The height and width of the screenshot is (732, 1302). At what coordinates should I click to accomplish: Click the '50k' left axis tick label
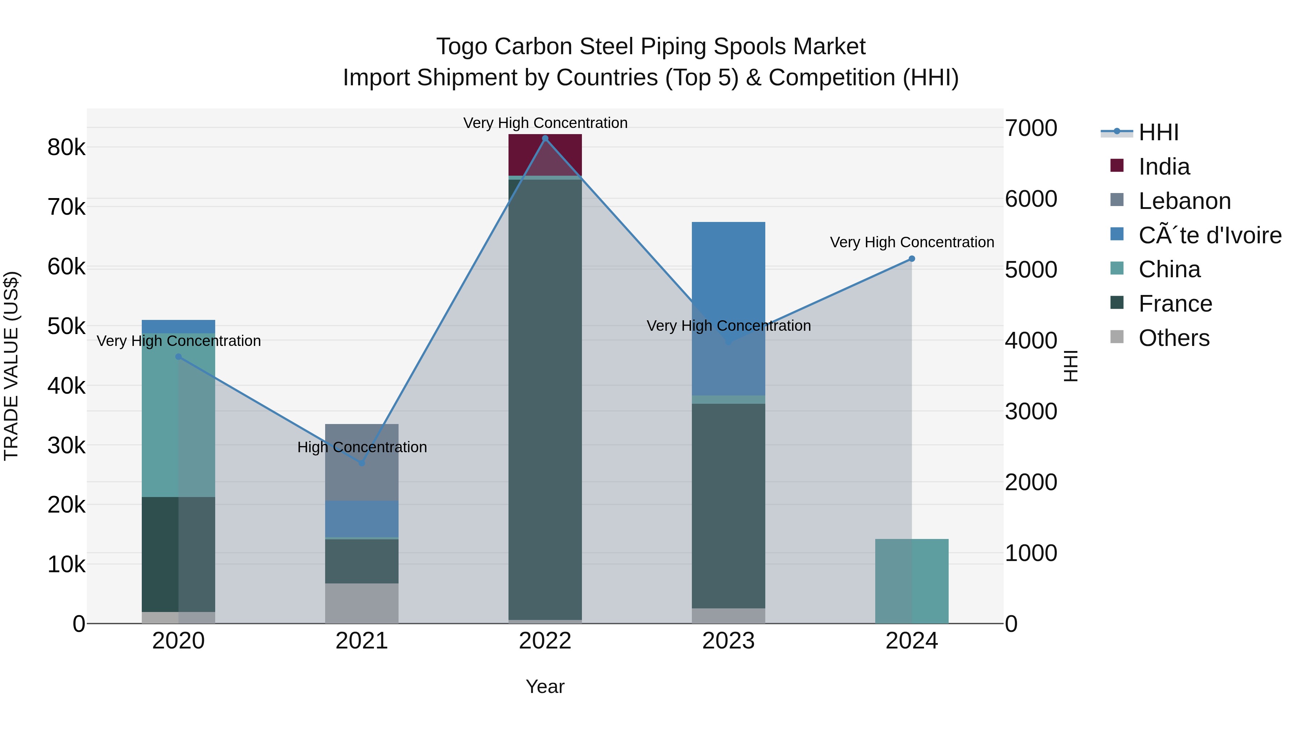pyautogui.click(x=66, y=326)
